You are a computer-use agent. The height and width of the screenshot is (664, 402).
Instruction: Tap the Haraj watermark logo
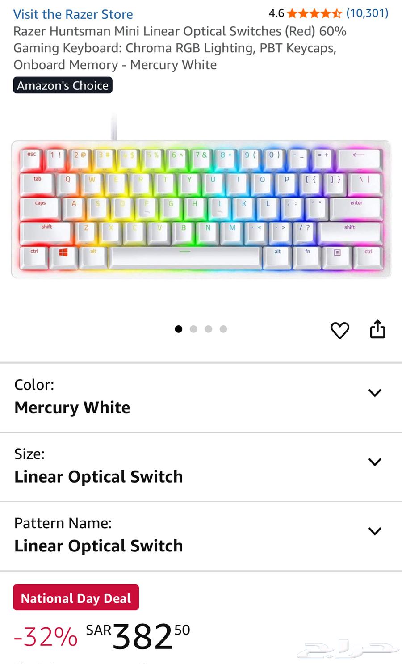[x=347, y=650]
